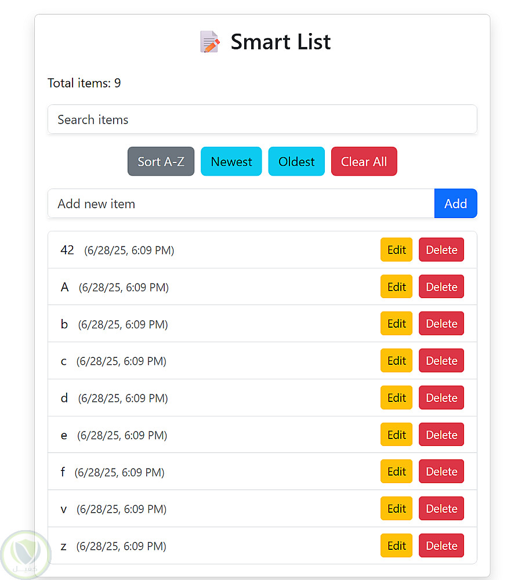
Task: Delete the item named 42
Action: coord(441,250)
